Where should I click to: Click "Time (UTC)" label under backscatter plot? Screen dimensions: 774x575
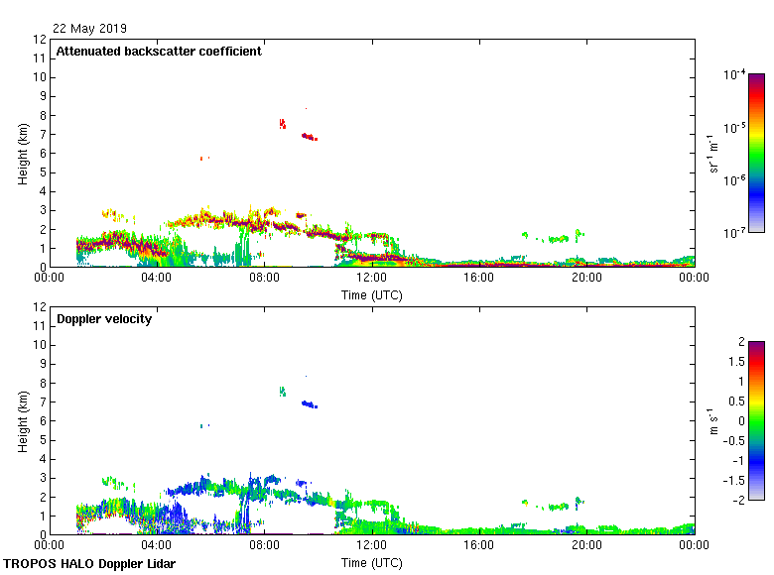[372, 294]
